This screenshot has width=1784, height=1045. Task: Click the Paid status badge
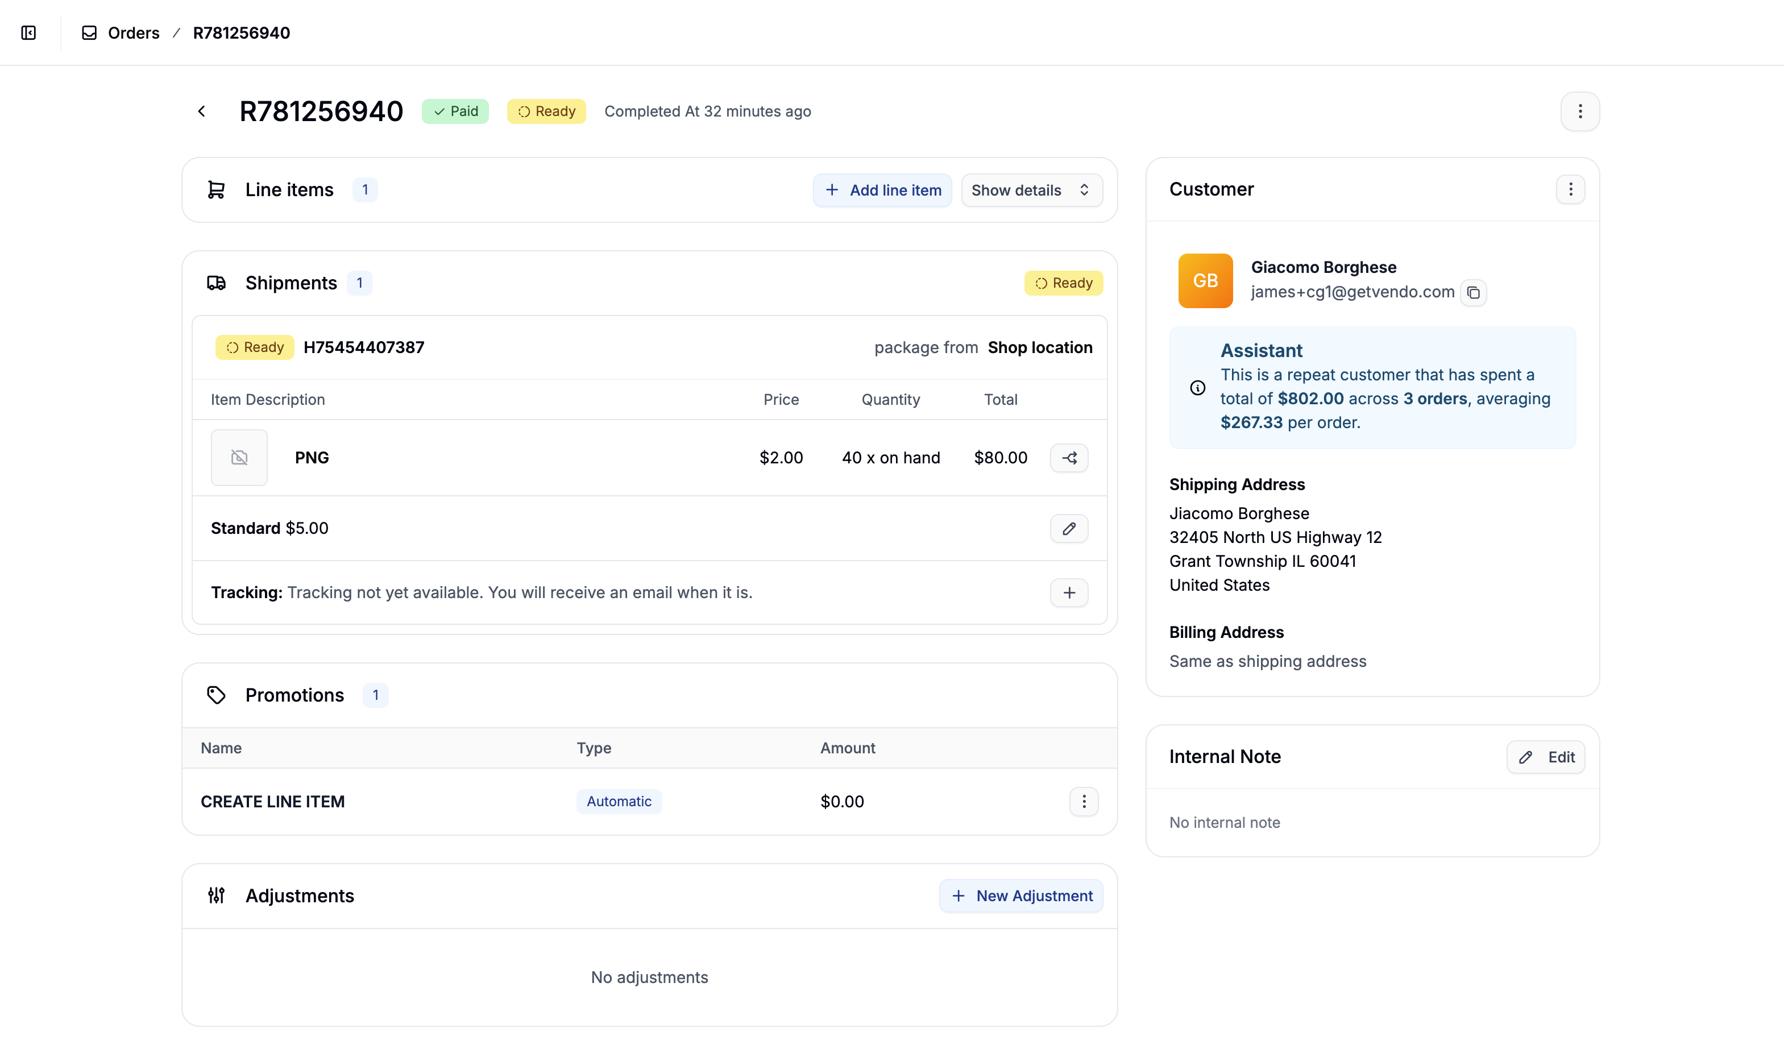pyautogui.click(x=455, y=111)
